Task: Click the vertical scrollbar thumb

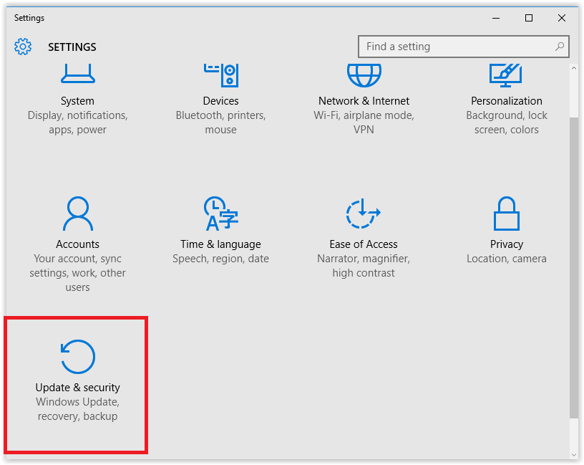Action: click(x=573, y=268)
